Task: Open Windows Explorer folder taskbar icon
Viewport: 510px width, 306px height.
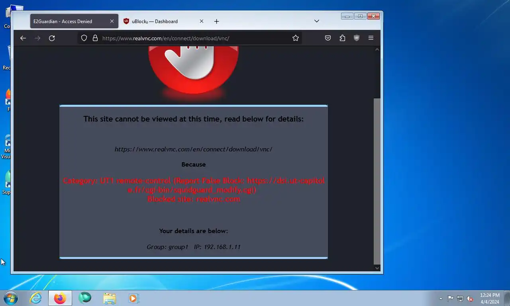Action: (110, 298)
